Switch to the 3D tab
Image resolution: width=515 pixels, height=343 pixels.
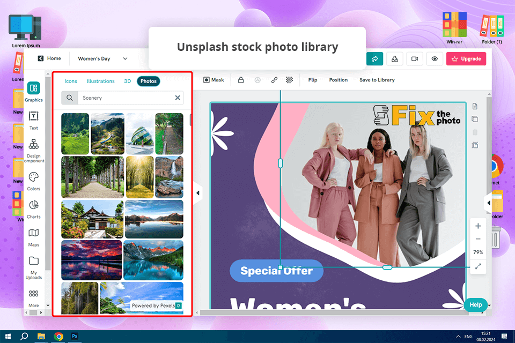point(128,81)
